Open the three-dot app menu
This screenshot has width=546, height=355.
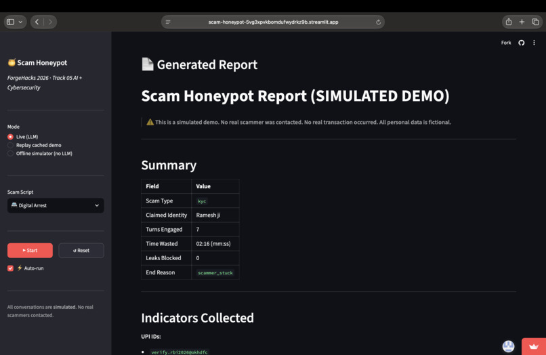[x=534, y=43]
